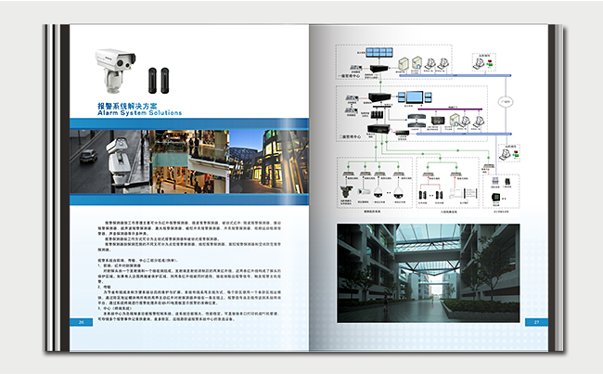
Task: Click the 入侵报警系统 label under diagram
Action: [x=448, y=212]
